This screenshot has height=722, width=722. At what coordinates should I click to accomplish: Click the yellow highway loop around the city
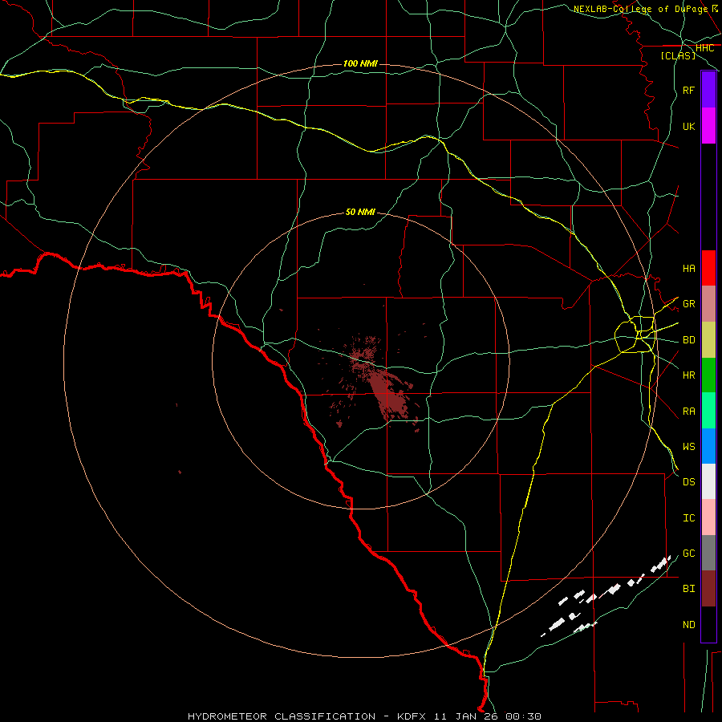click(635, 335)
